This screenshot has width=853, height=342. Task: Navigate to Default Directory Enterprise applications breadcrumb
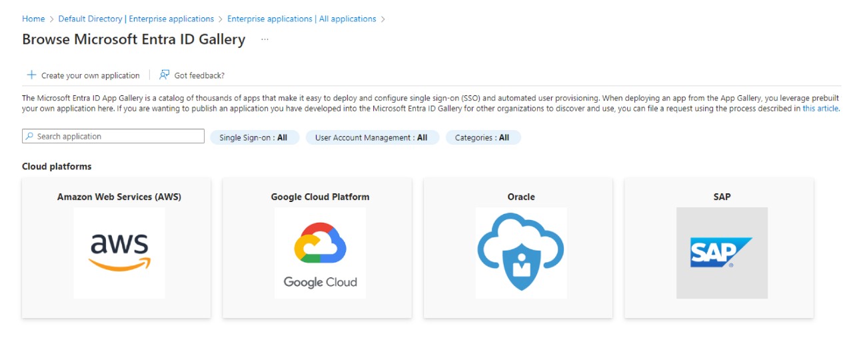pos(136,19)
